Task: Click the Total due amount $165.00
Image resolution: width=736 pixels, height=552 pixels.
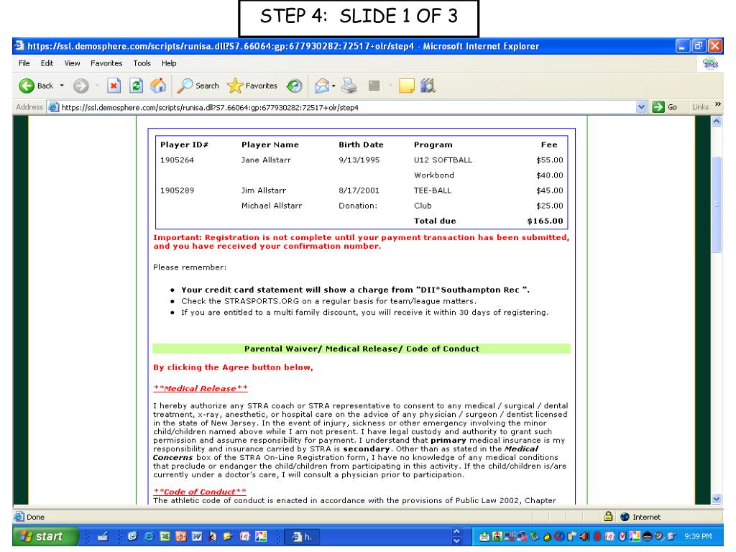Action: [x=545, y=221]
